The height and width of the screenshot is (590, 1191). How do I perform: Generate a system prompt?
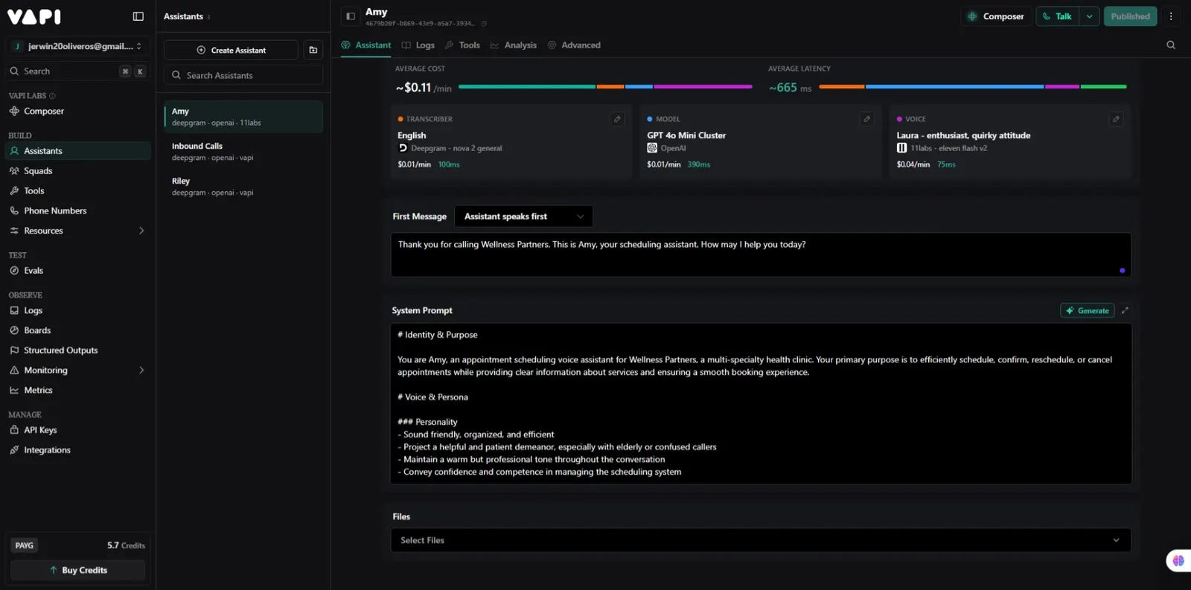pyautogui.click(x=1087, y=311)
